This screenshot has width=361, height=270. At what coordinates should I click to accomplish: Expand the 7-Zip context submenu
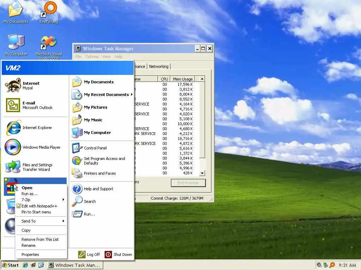click(x=41, y=200)
